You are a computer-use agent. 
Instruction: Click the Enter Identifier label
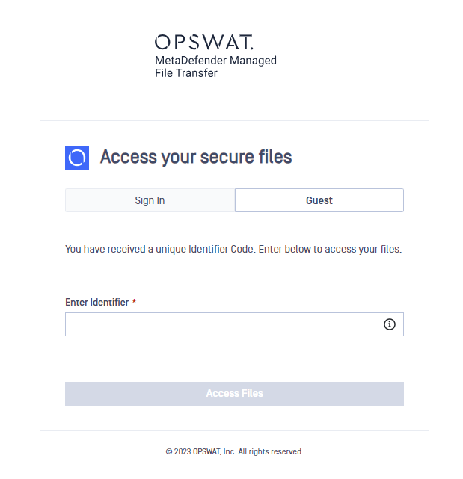click(x=97, y=302)
